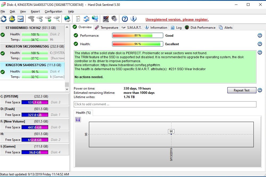Click the save icon above health graph
266x177 pixels.
click(x=78, y=119)
